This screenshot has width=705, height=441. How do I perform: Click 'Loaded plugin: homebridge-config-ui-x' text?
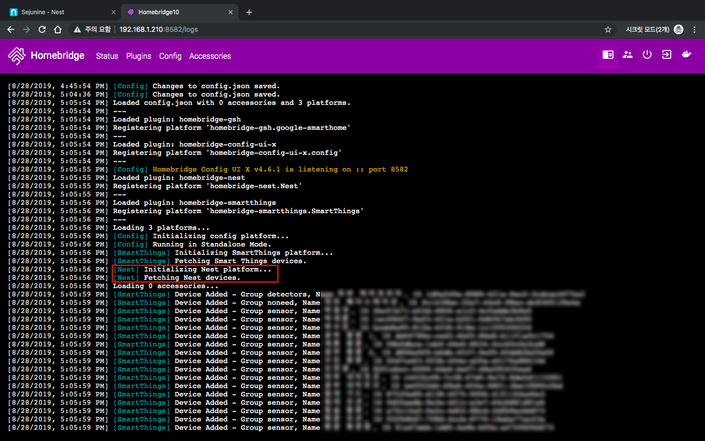tap(194, 145)
